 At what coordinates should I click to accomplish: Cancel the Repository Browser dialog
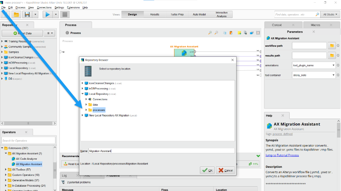pyautogui.click(x=225, y=170)
